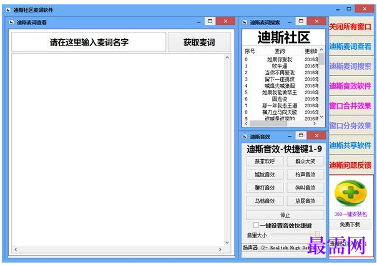Click the lyrics text area's scroll-down arrow
The width and height of the screenshot is (377, 265).
pyautogui.click(x=227, y=243)
